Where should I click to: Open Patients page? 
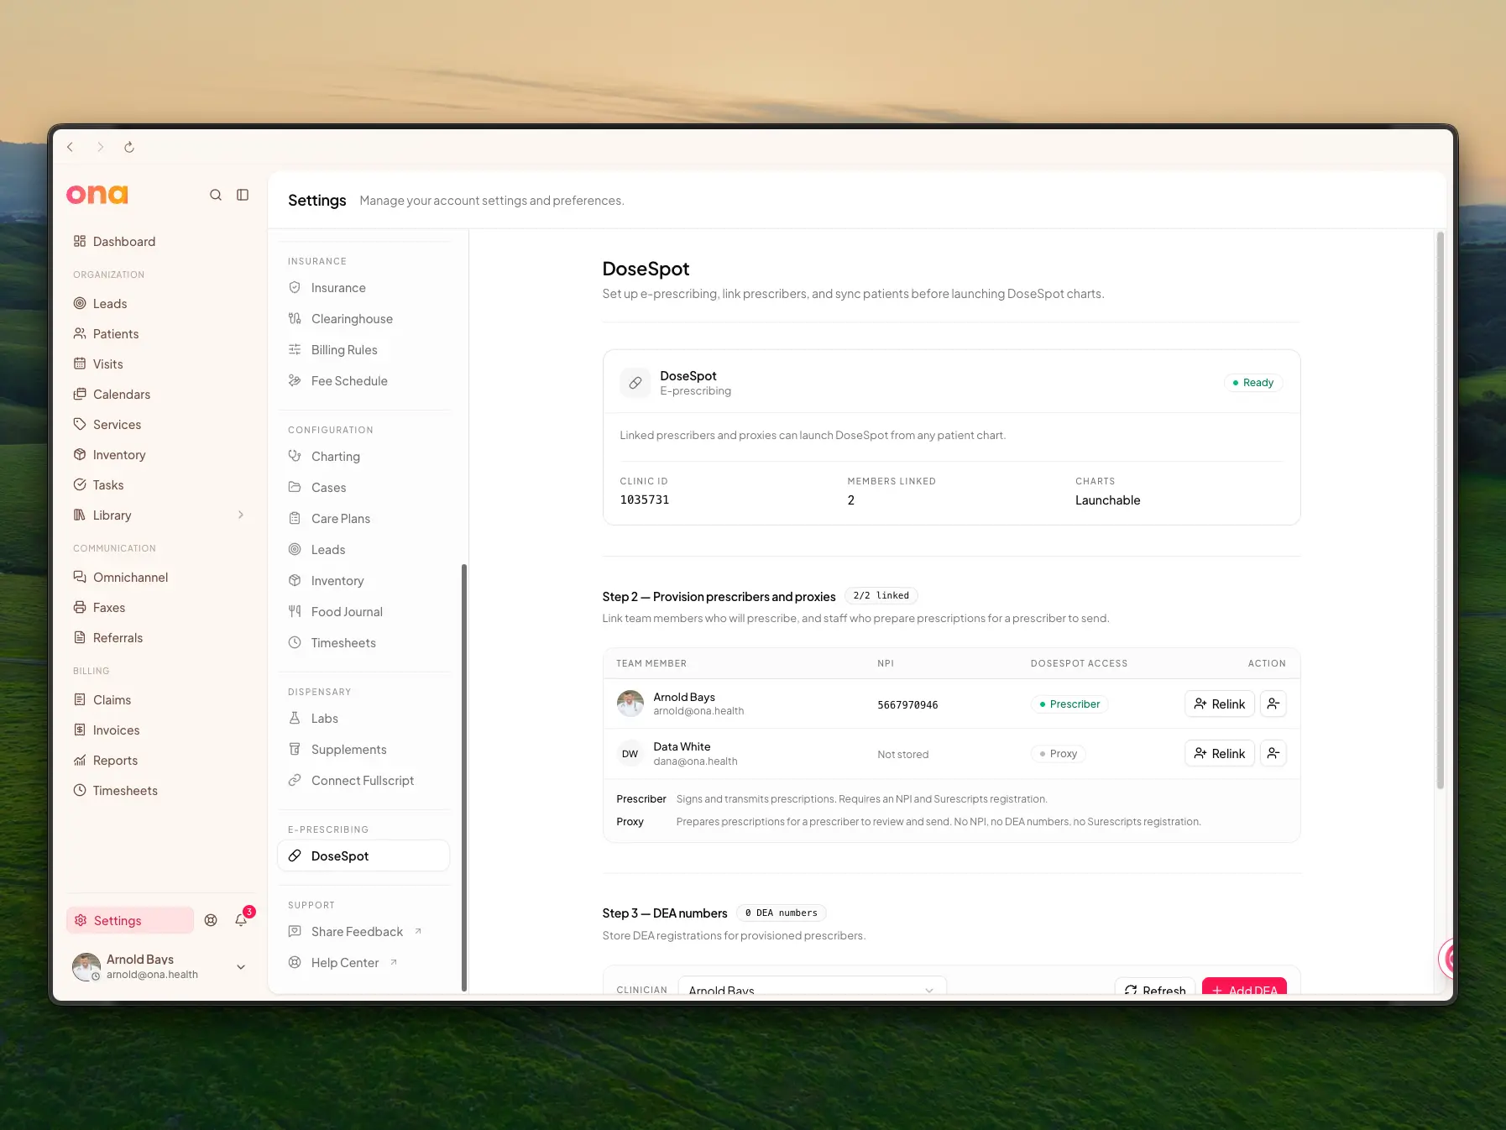[x=159, y=334]
